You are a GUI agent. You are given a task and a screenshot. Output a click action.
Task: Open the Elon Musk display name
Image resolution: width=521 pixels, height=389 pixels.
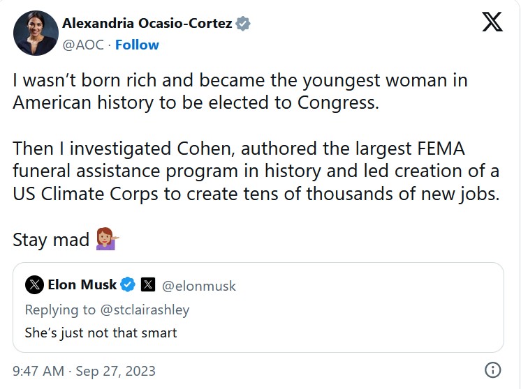tap(82, 284)
